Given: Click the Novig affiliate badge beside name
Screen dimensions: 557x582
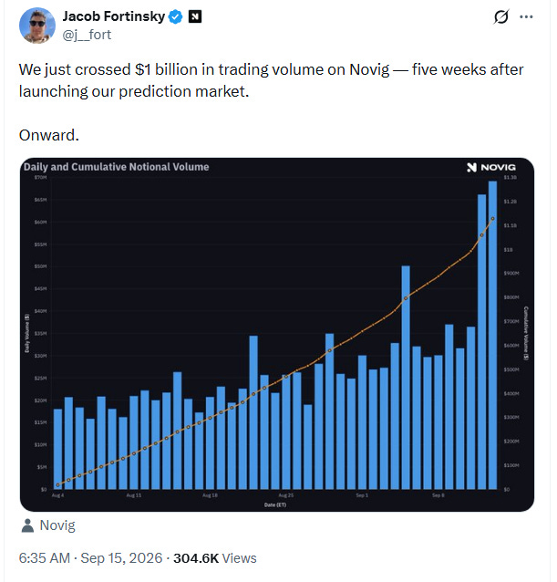Looking at the screenshot, I should [195, 16].
